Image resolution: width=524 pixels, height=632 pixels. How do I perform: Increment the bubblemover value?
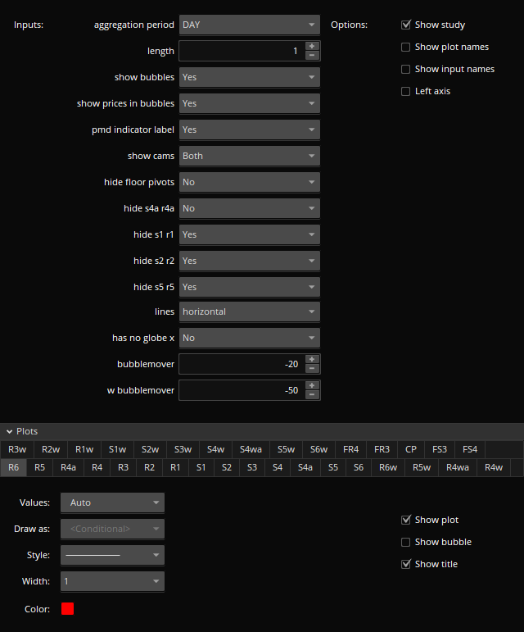[x=312, y=359]
